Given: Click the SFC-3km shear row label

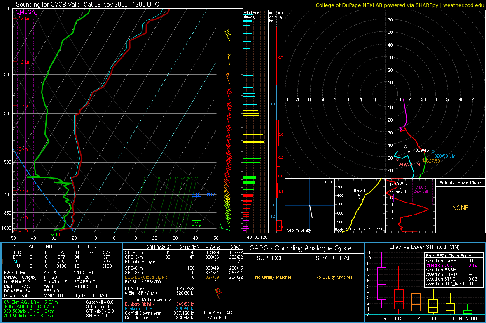Looking at the screenshot, I should (134, 257).
